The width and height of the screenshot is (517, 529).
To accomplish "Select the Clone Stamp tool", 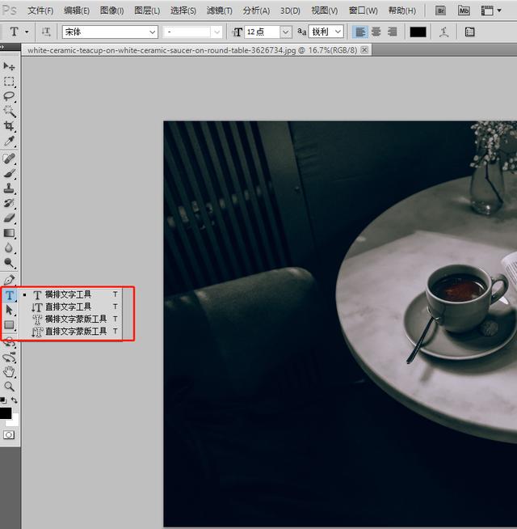I will click(x=9, y=188).
